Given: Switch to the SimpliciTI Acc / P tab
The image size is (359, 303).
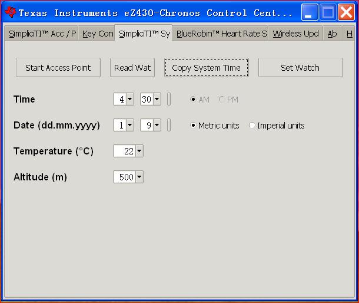Looking at the screenshot, I should point(42,34).
